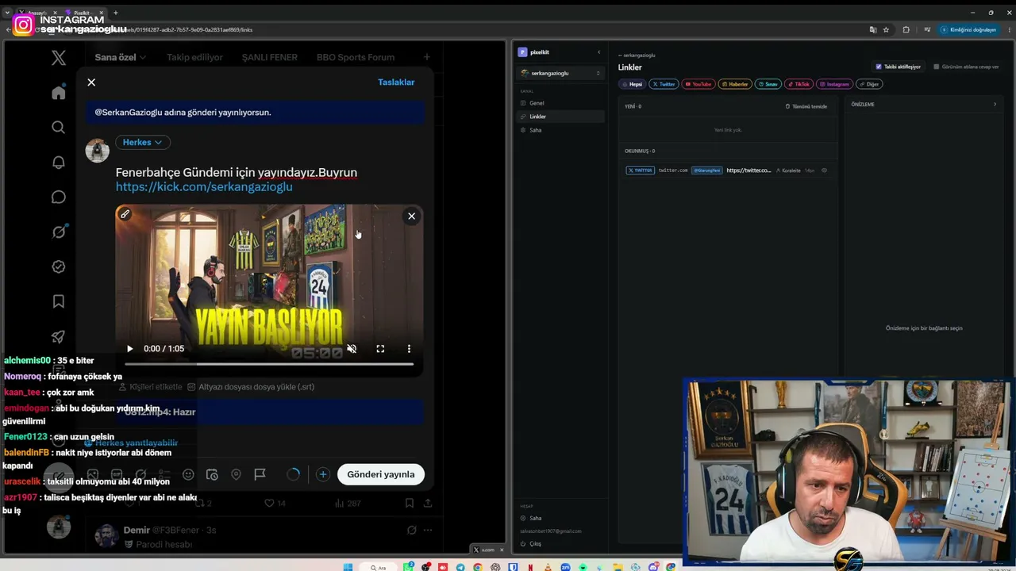Expand the Önizleme panel chevron
Viewport: 1016px width, 571px height.
pos(995,104)
